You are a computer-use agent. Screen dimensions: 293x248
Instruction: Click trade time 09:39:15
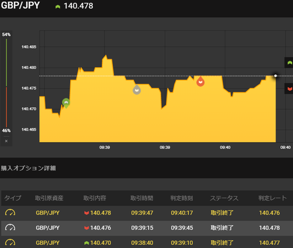(142, 228)
